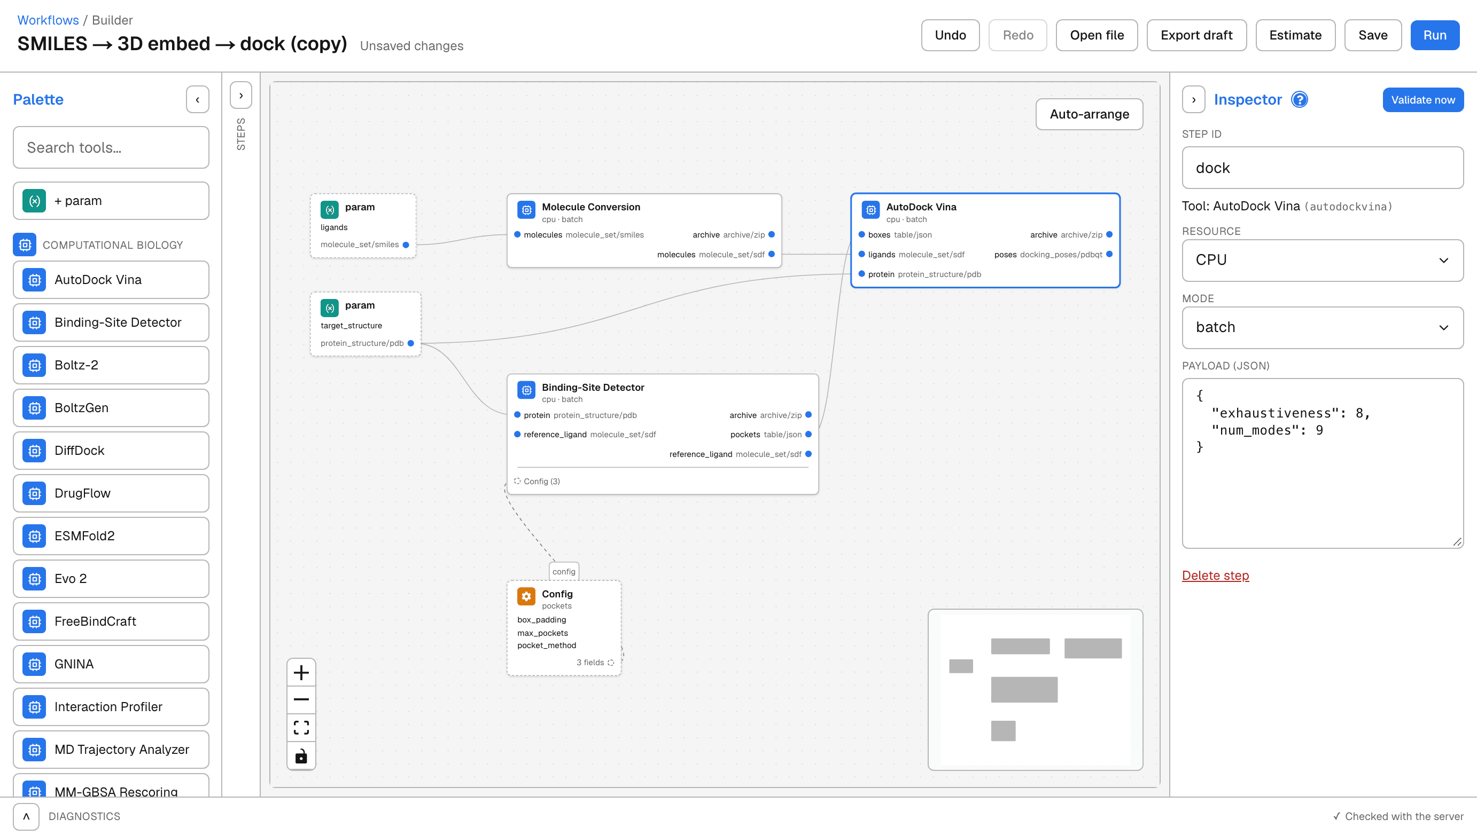Viewport: 1477px width, 835px height.
Task: Open the Inspector help question icon
Action: click(1299, 100)
